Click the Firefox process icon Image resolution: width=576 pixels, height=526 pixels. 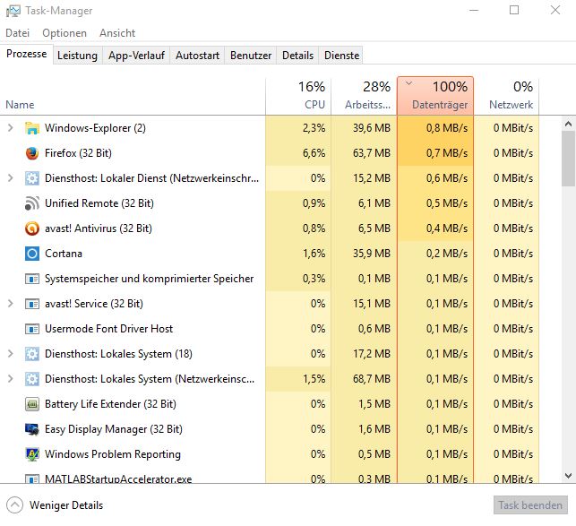point(32,153)
